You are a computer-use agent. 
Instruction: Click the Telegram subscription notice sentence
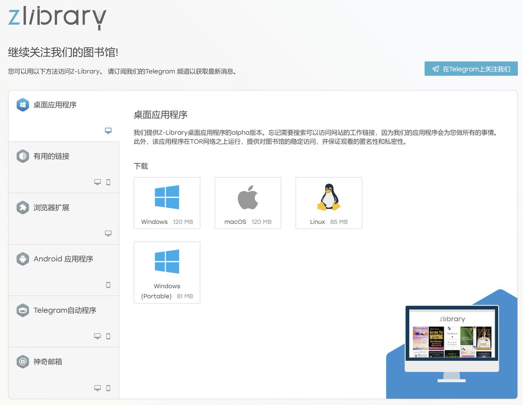(x=173, y=71)
